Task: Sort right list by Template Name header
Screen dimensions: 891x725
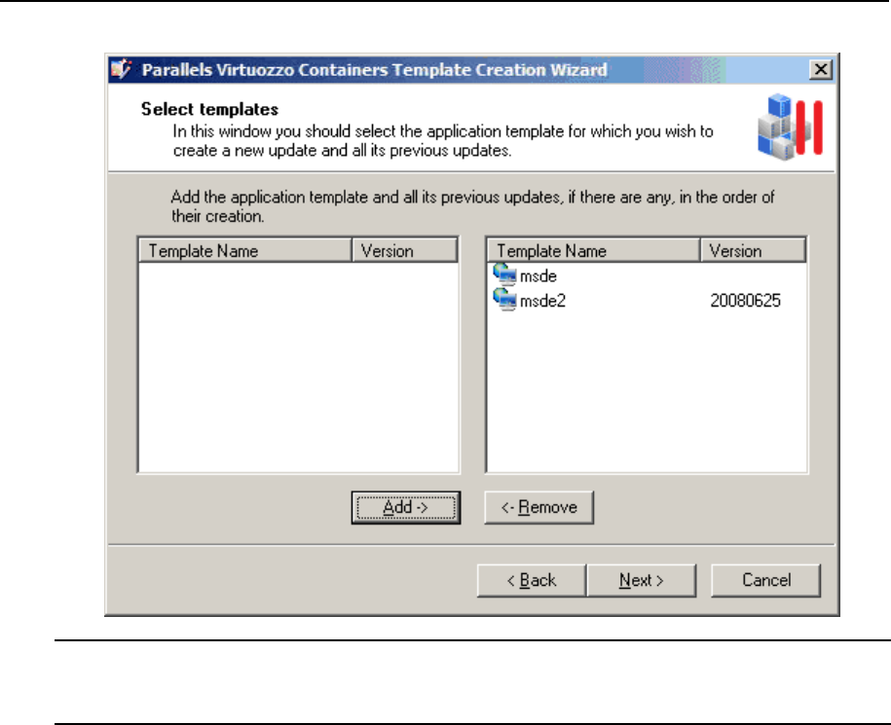Action: pos(594,250)
